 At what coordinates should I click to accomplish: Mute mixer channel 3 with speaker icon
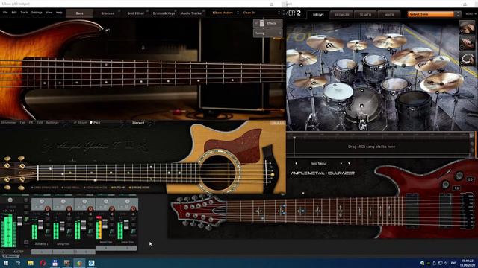pos(90,214)
